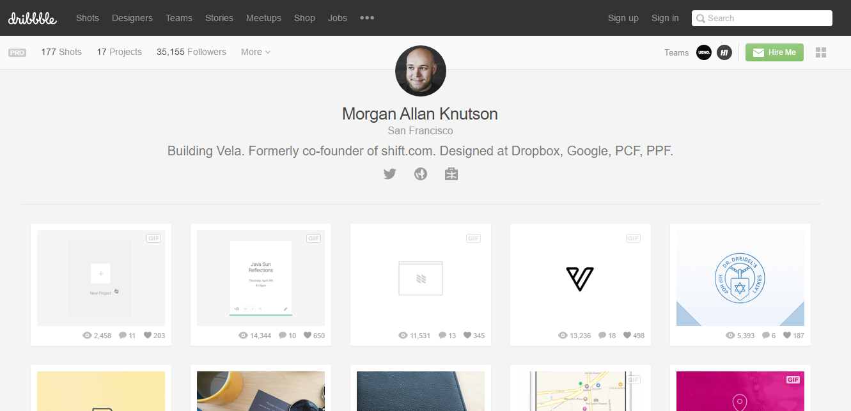
Task: Click the Dribbble logo
Action: pyautogui.click(x=33, y=18)
